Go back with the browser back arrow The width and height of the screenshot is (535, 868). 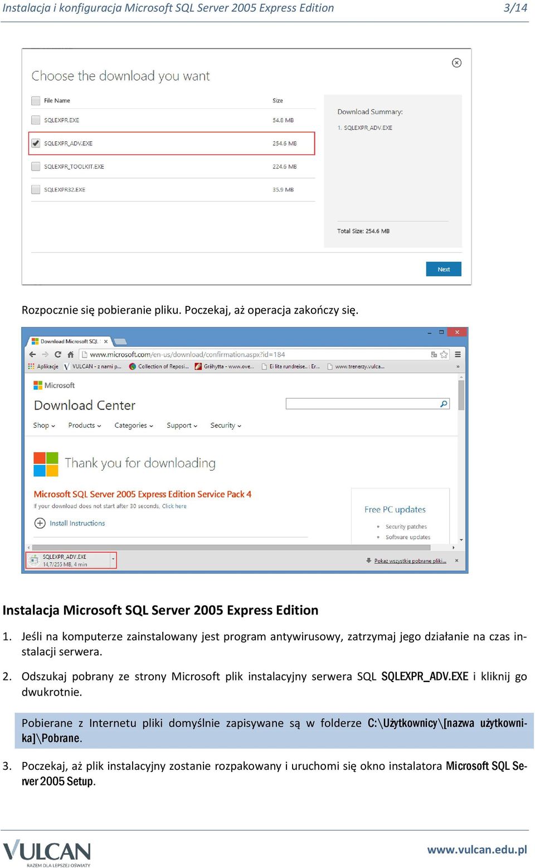(x=32, y=354)
